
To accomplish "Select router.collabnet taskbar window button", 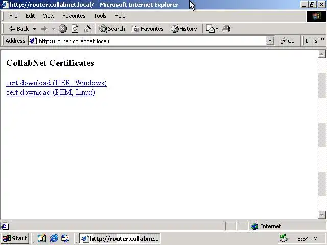I will pos(120,238).
